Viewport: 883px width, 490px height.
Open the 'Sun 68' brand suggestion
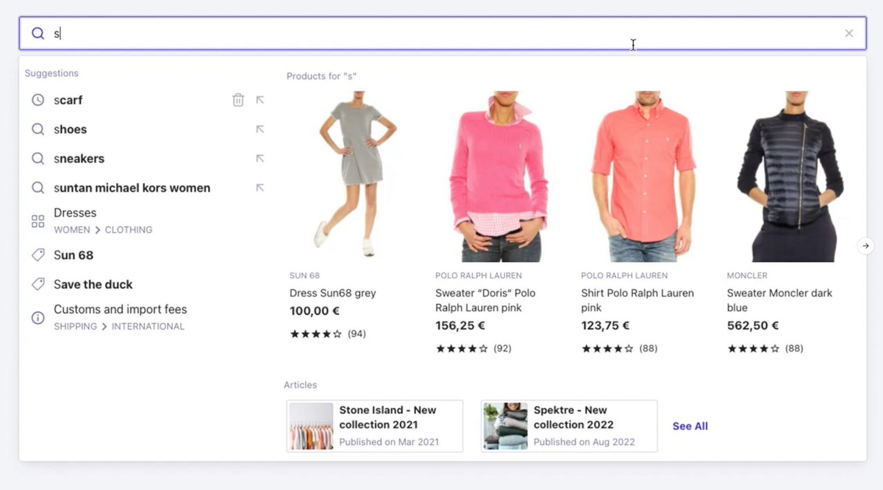[73, 255]
